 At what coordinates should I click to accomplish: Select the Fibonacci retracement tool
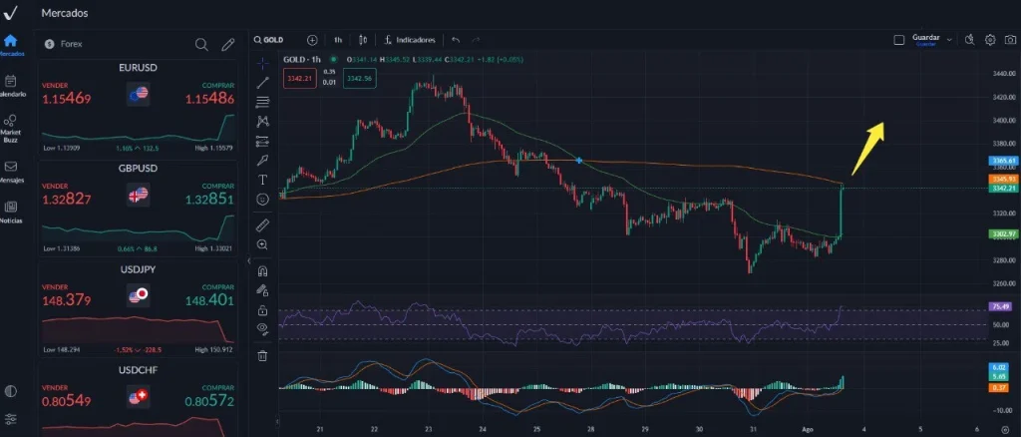click(x=262, y=102)
